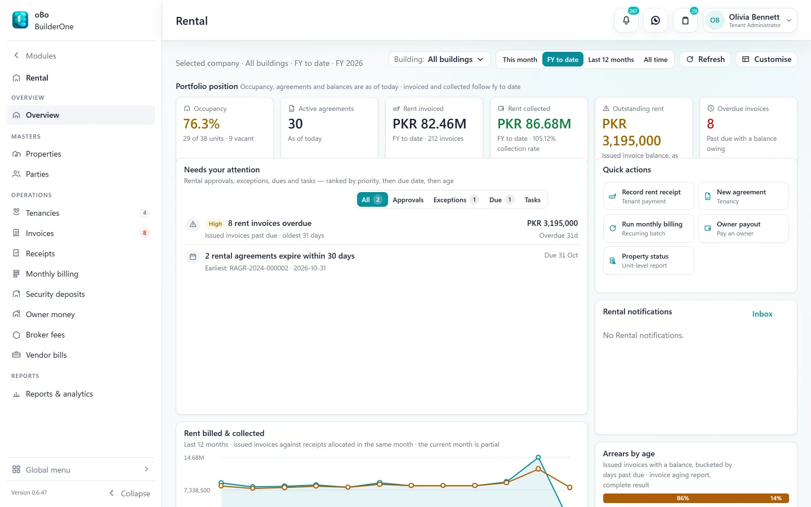Open Tenancies in the sidebar

(81, 213)
